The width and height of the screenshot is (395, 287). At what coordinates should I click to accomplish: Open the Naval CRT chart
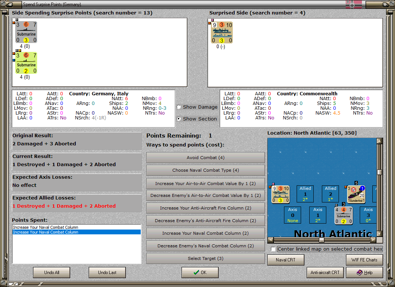tap(286, 260)
